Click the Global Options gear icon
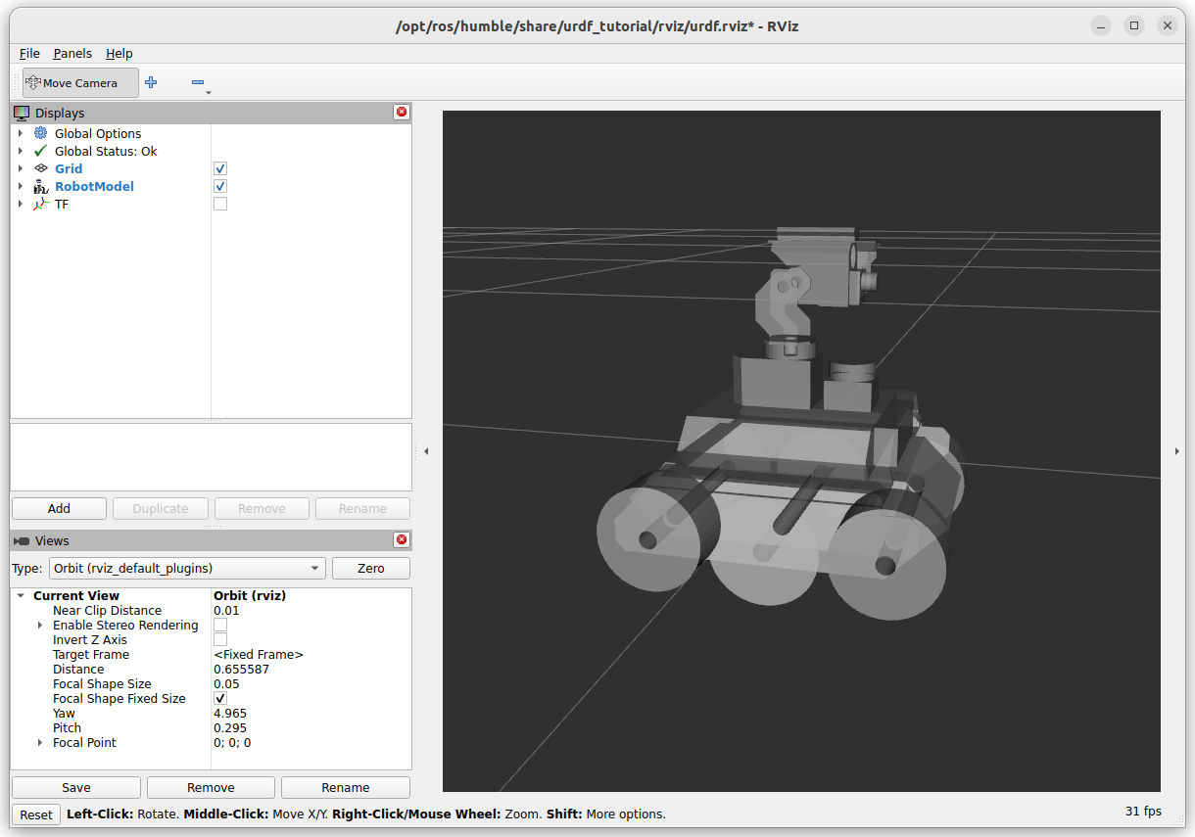This screenshot has width=1195, height=837. click(40, 133)
